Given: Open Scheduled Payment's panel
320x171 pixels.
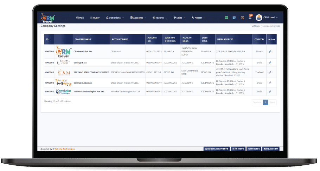Looking at the screenshot, I should 217,149.
